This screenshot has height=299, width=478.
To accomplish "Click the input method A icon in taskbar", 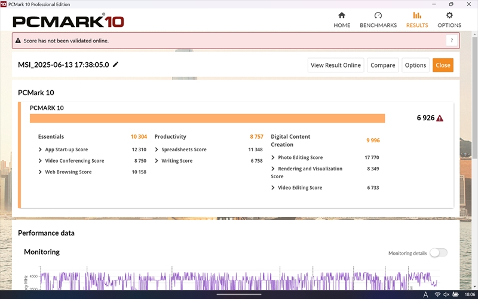I will point(425,294).
